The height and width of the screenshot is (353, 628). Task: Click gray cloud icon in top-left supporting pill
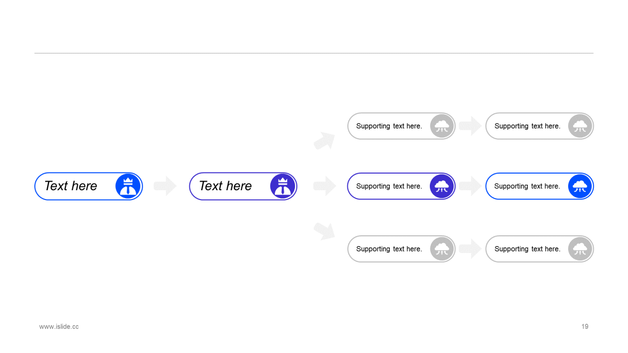442,126
